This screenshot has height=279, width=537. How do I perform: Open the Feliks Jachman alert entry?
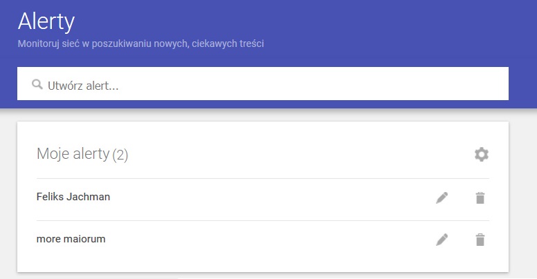coord(73,197)
